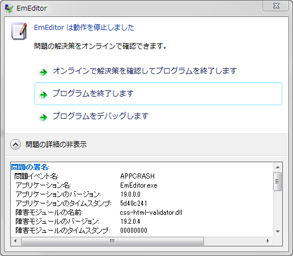This screenshot has height=256, width=293.
Task: Click the アプリケーションのバージョン: label
Action: tap(58, 194)
